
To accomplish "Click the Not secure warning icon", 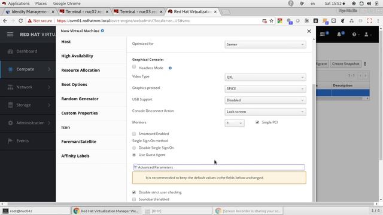I will [x=30, y=21].
